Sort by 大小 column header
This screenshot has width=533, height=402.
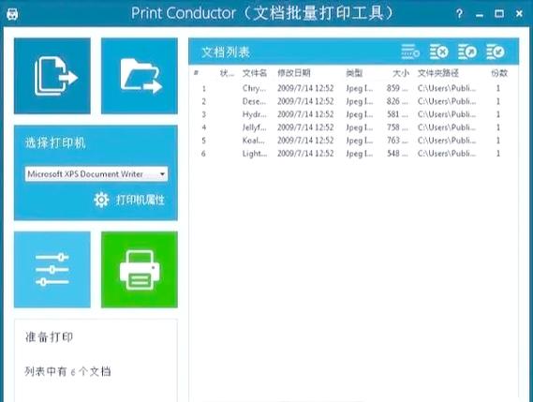[x=401, y=73]
